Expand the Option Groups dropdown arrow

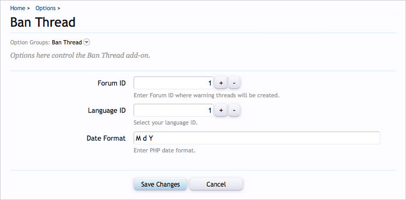coord(87,42)
